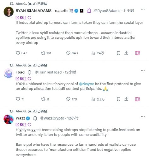The image size is (149, 158).
Task: Edit the 备注 note under Wazz's name
Action: pyautogui.click(x=21, y=125)
